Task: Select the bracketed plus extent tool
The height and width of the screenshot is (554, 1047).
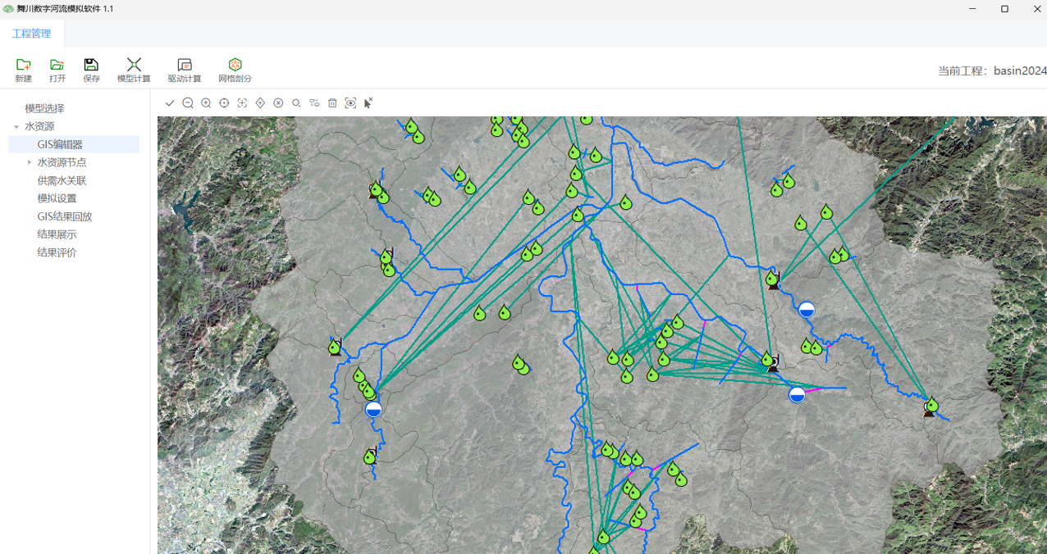Action: (242, 103)
